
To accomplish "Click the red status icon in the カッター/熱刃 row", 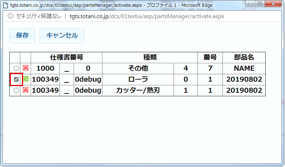I will tap(26, 91).
